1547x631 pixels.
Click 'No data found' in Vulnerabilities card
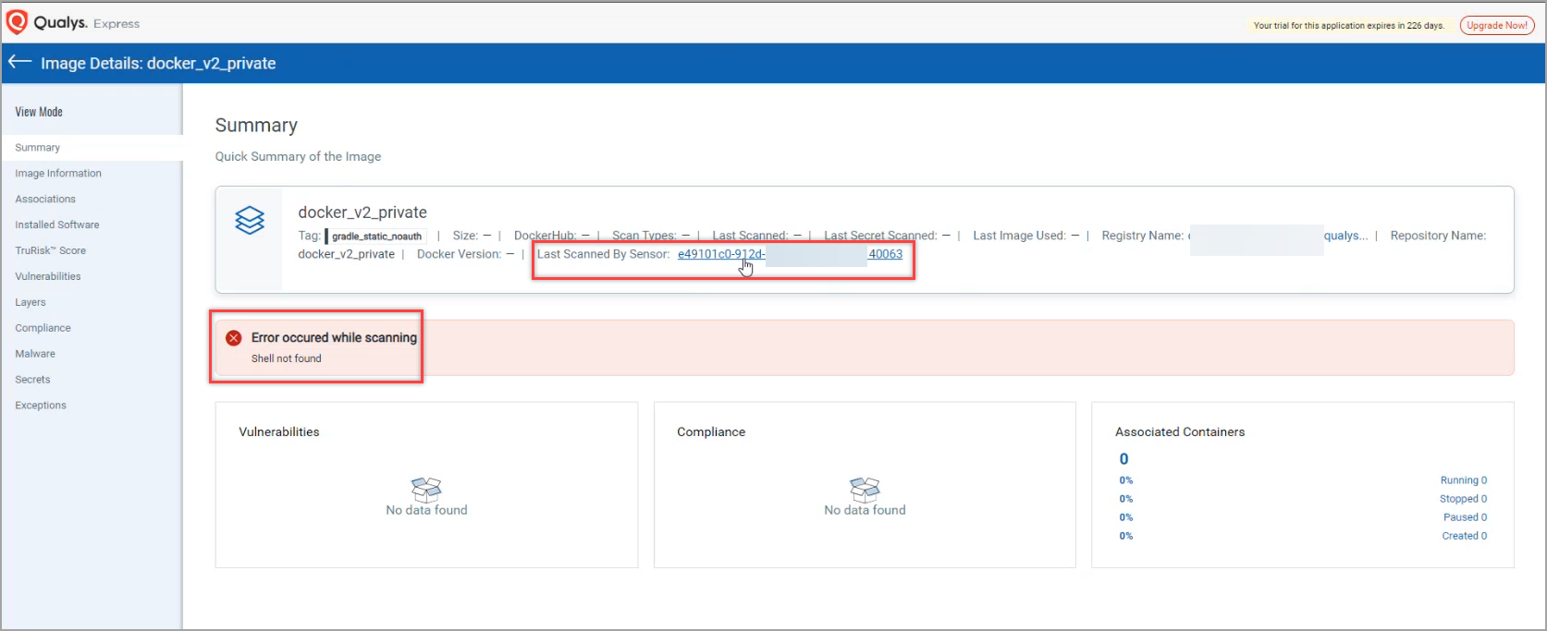tap(426, 510)
